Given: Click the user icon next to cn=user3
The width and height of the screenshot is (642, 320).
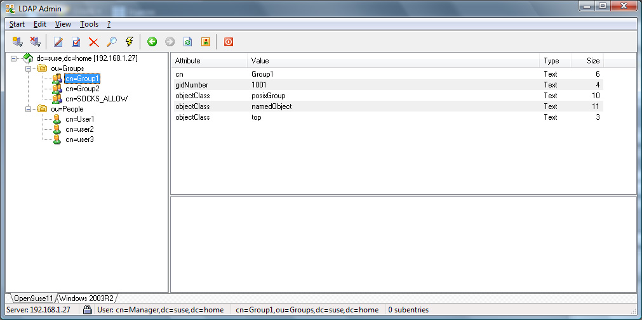Looking at the screenshot, I should 57,140.
